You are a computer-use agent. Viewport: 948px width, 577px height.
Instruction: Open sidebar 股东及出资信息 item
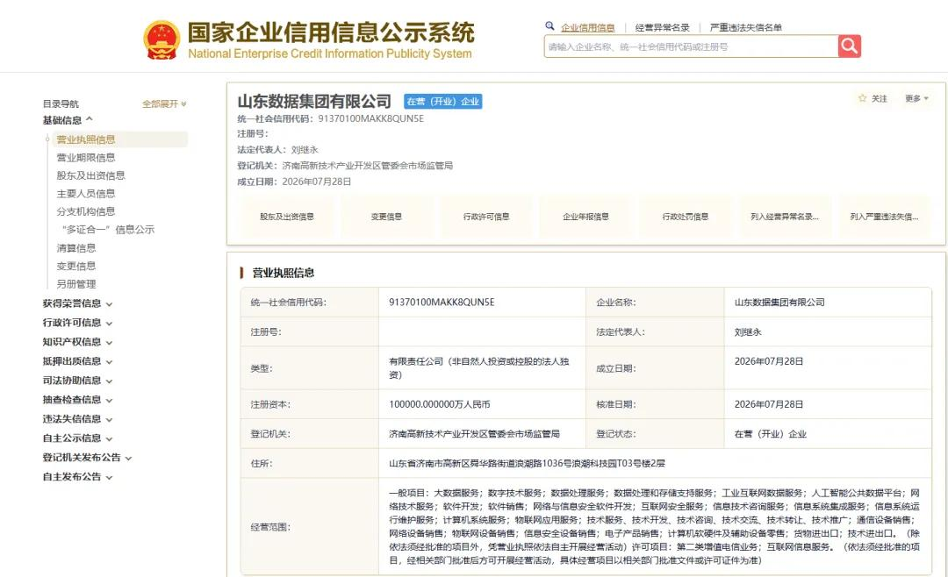point(90,176)
